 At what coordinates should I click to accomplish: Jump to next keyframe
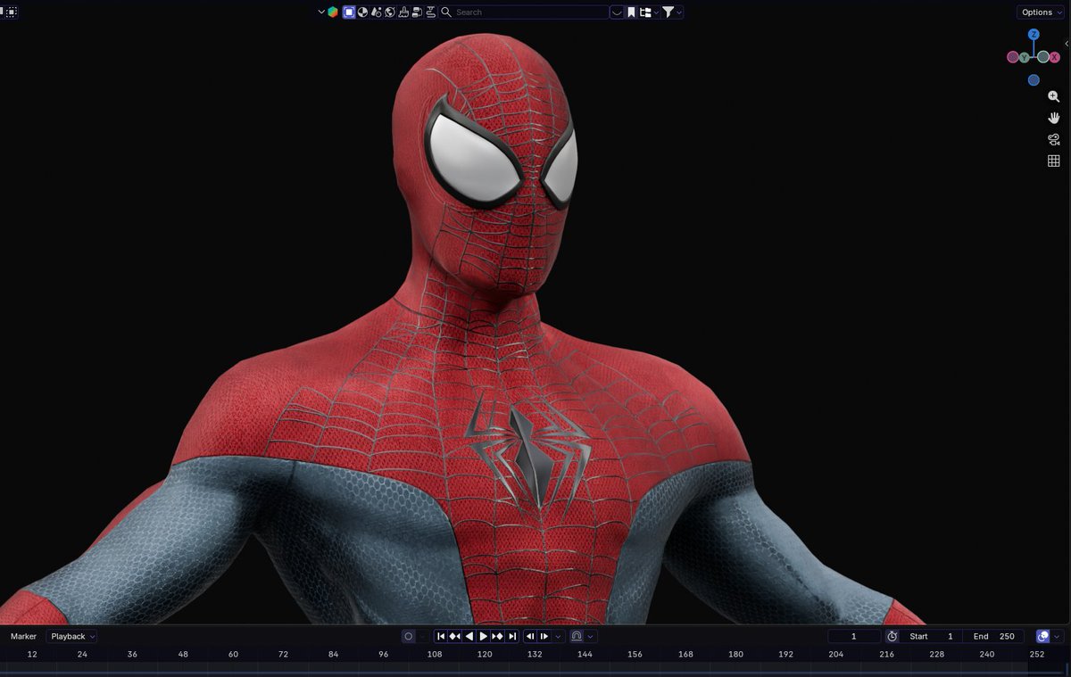[x=498, y=636]
